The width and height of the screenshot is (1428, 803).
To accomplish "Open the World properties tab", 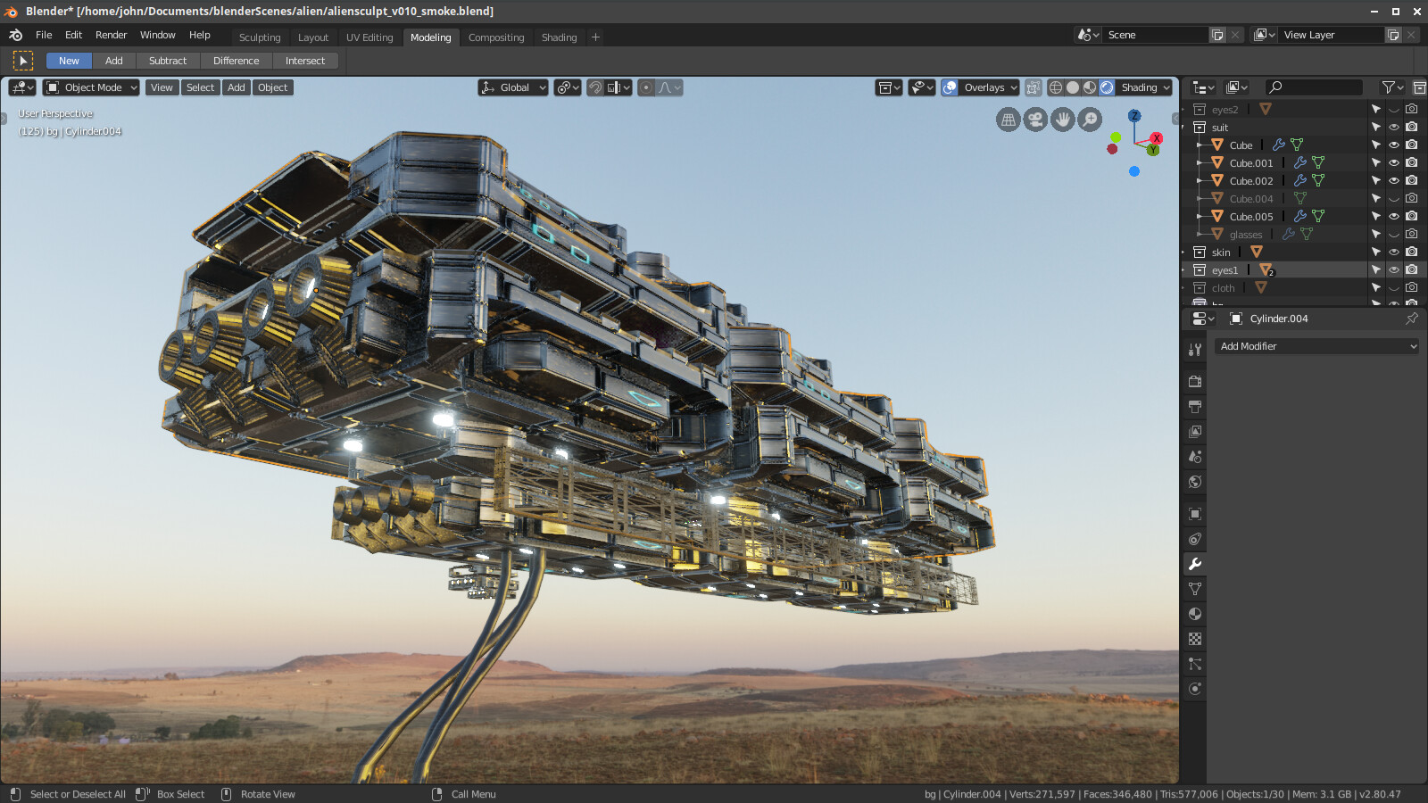I will click(1195, 482).
